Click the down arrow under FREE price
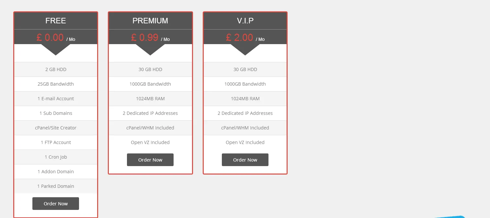The image size is (490, 218). (56, 49)
